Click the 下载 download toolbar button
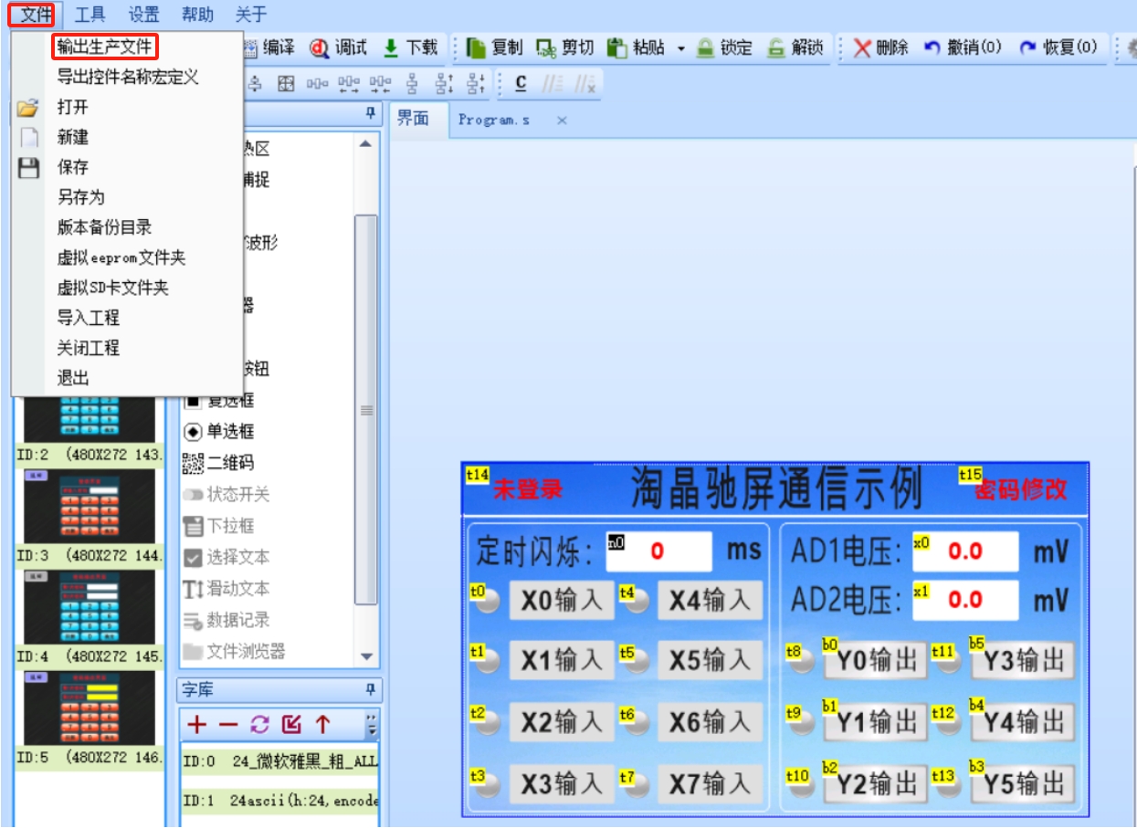The width and height of the screenshot is (1137, 828). pyautogui.click(x=410, y=47)
